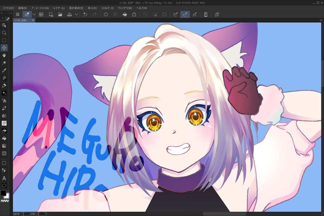Image resolution: width=324 pixels, height=216 pixels.
Task: Select the Zoom magnifier tool
Action: pos(4,33)
